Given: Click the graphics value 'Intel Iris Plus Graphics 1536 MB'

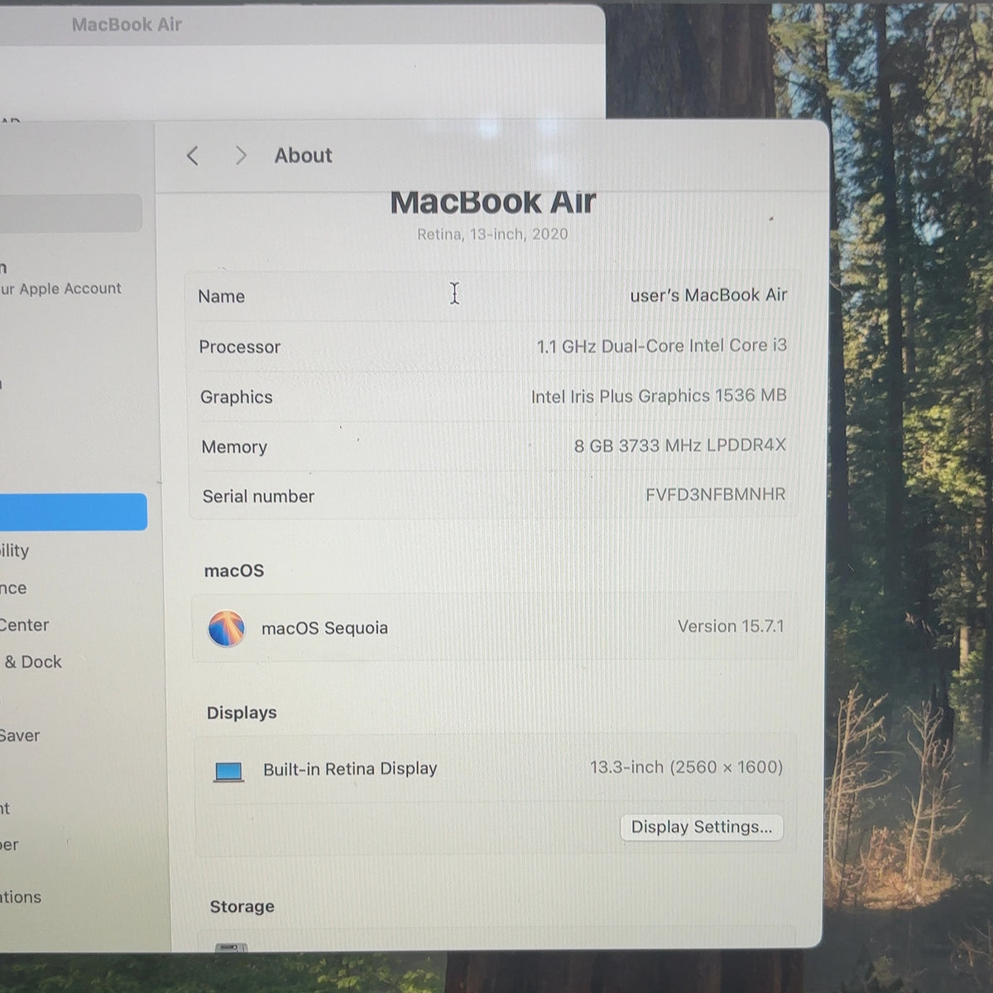Looking at the screenshot, I should click(x=659, y=396).
